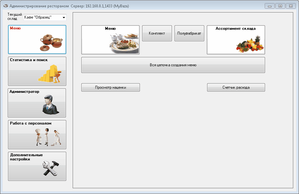
Task: Open the sidebar Меню section with clay pots icon
Action: tap(37, 39)
